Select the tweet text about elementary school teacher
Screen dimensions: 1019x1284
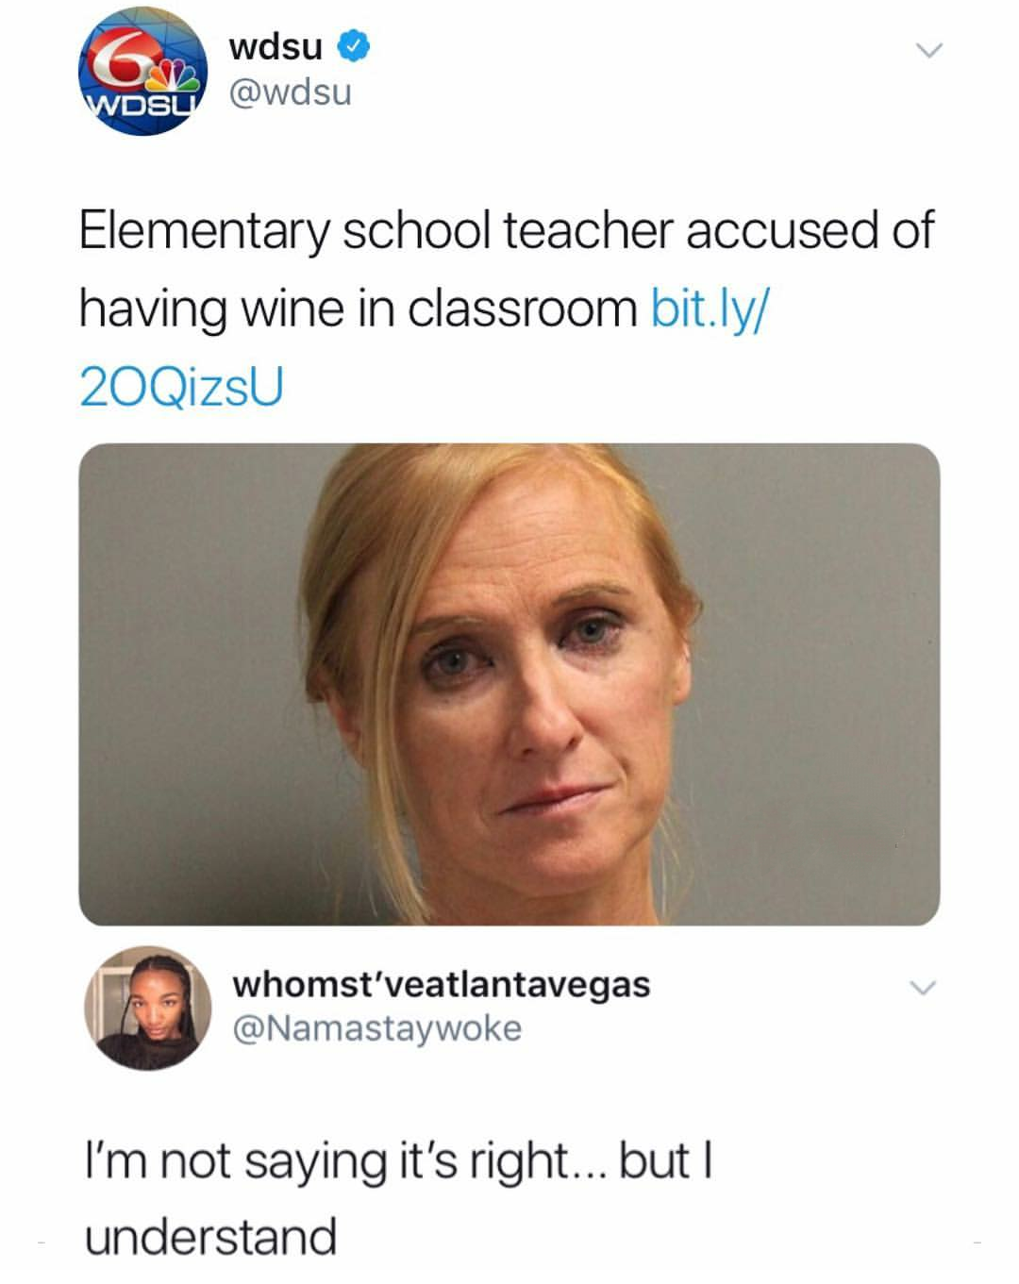(506, 308)
